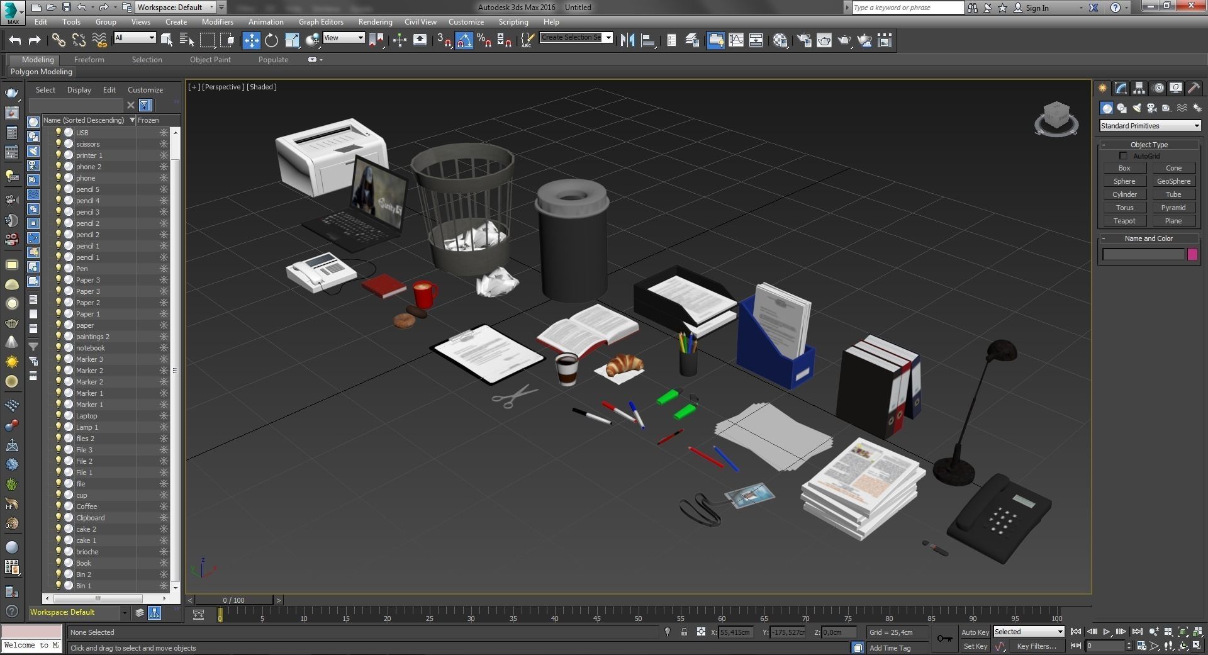
Task: Open the Modify panel tab icon
Action: point(1121,88)
